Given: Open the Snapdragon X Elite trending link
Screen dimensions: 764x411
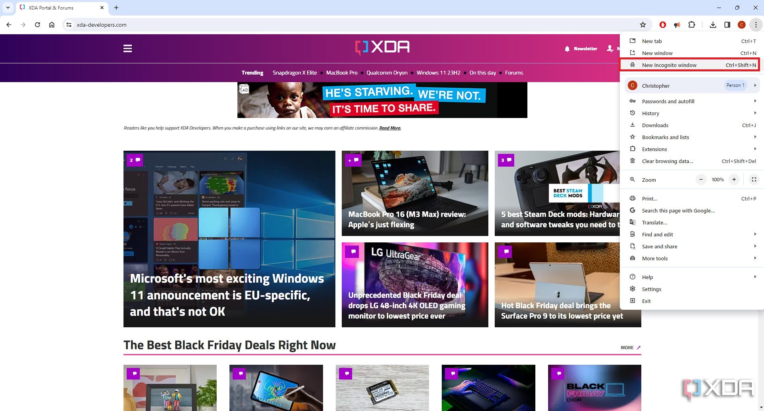Looking at the screenshot, I should coord(295,73).
